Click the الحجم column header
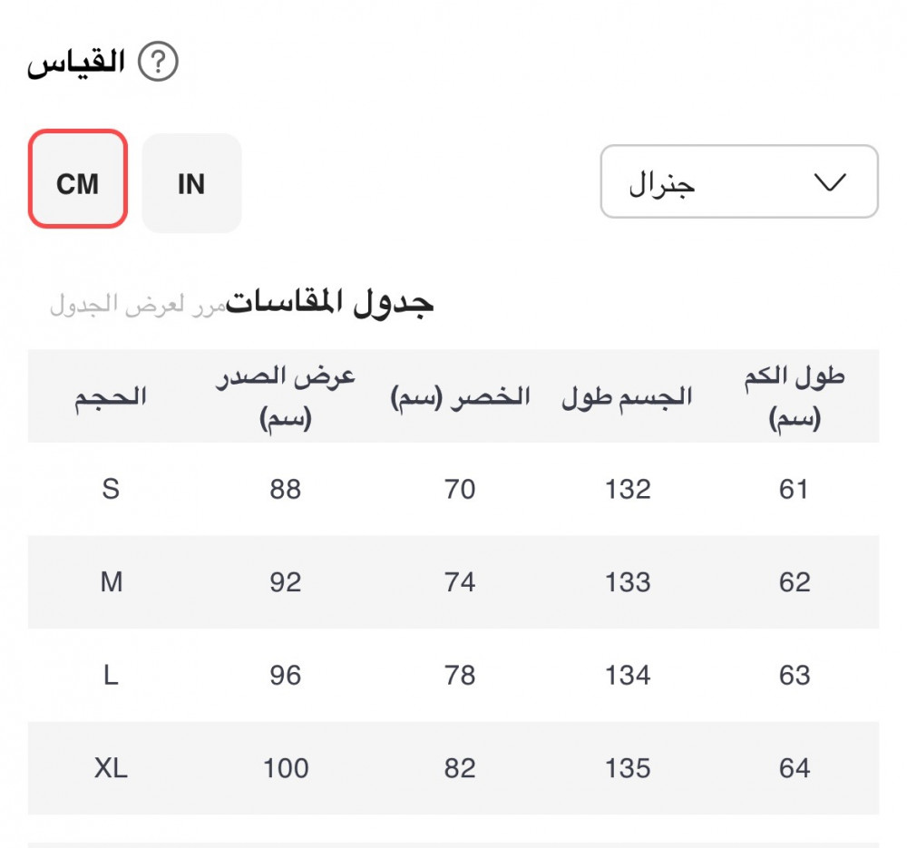The width and height of the screenshot is (907, 848). click(111, 397)
